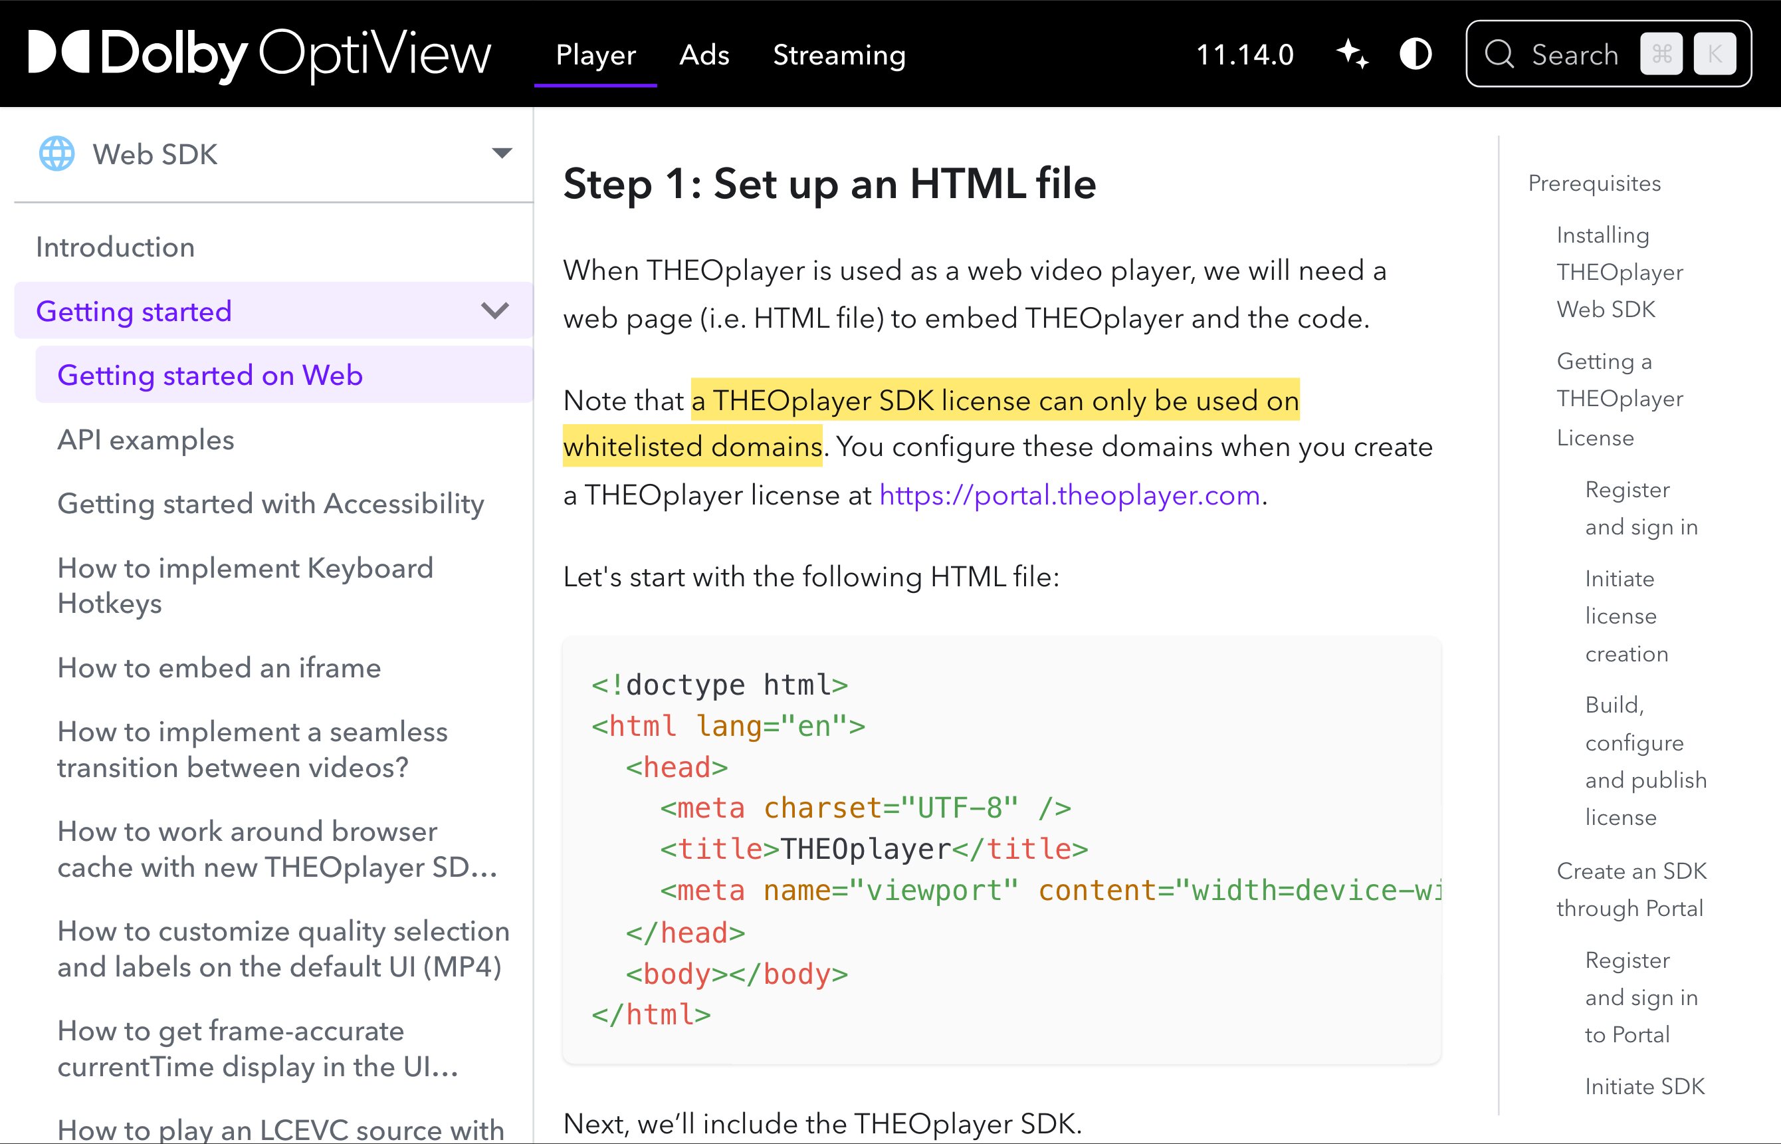Click the doctype html code line

[719, 684]
